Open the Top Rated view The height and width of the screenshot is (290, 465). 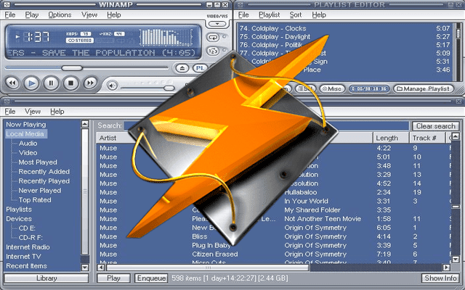coord(35,200)
